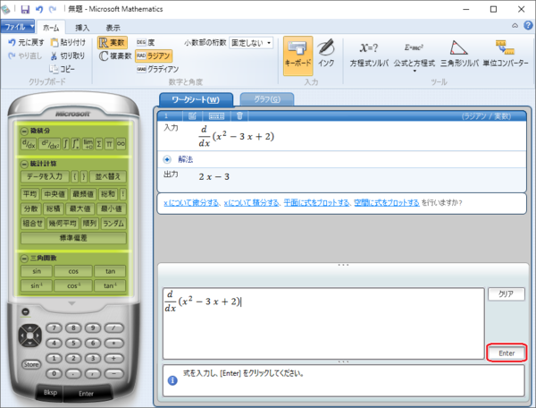Open the File (ファイル) menu dropdown
The image size is (536, 408).
(x=18, y=26)
